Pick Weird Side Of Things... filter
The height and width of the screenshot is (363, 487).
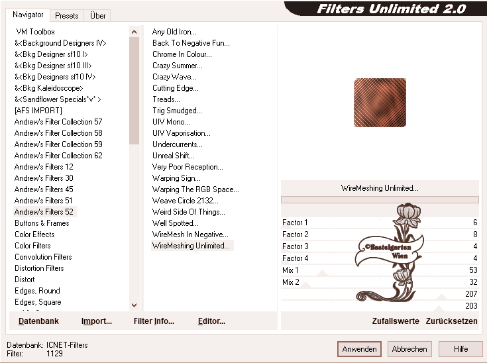[189, 212]
